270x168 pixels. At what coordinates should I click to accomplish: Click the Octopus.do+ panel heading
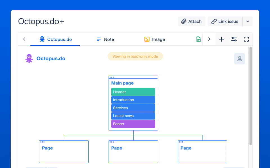pyautogui.click(x=41, y=22)
